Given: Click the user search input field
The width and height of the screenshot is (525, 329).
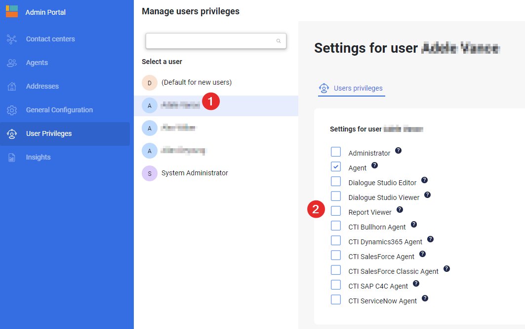Looking at the screenshot, I should pos(211,41).
